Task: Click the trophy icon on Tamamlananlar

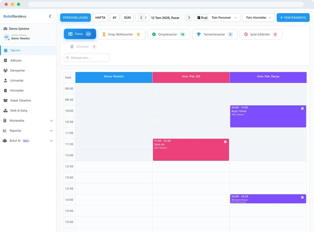Action: tap(199, 34)
